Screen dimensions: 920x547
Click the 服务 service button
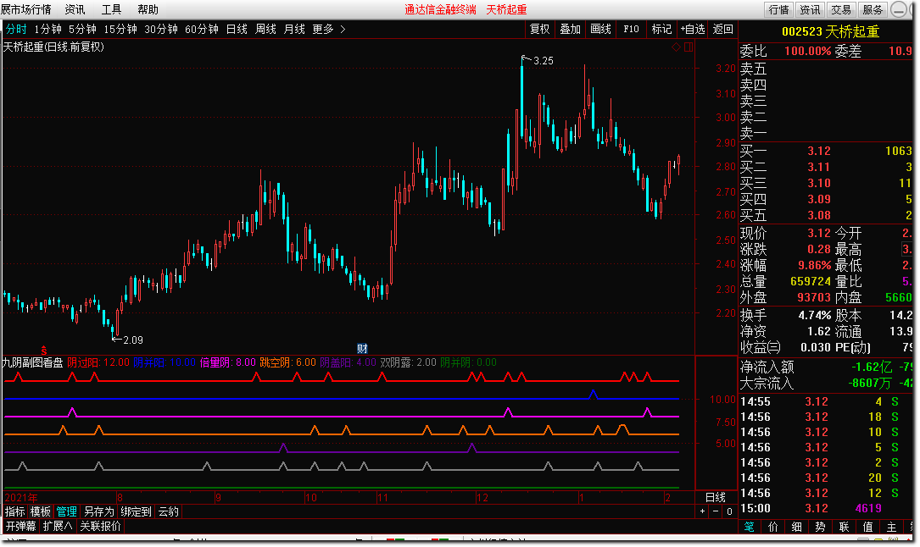(873, 9)
